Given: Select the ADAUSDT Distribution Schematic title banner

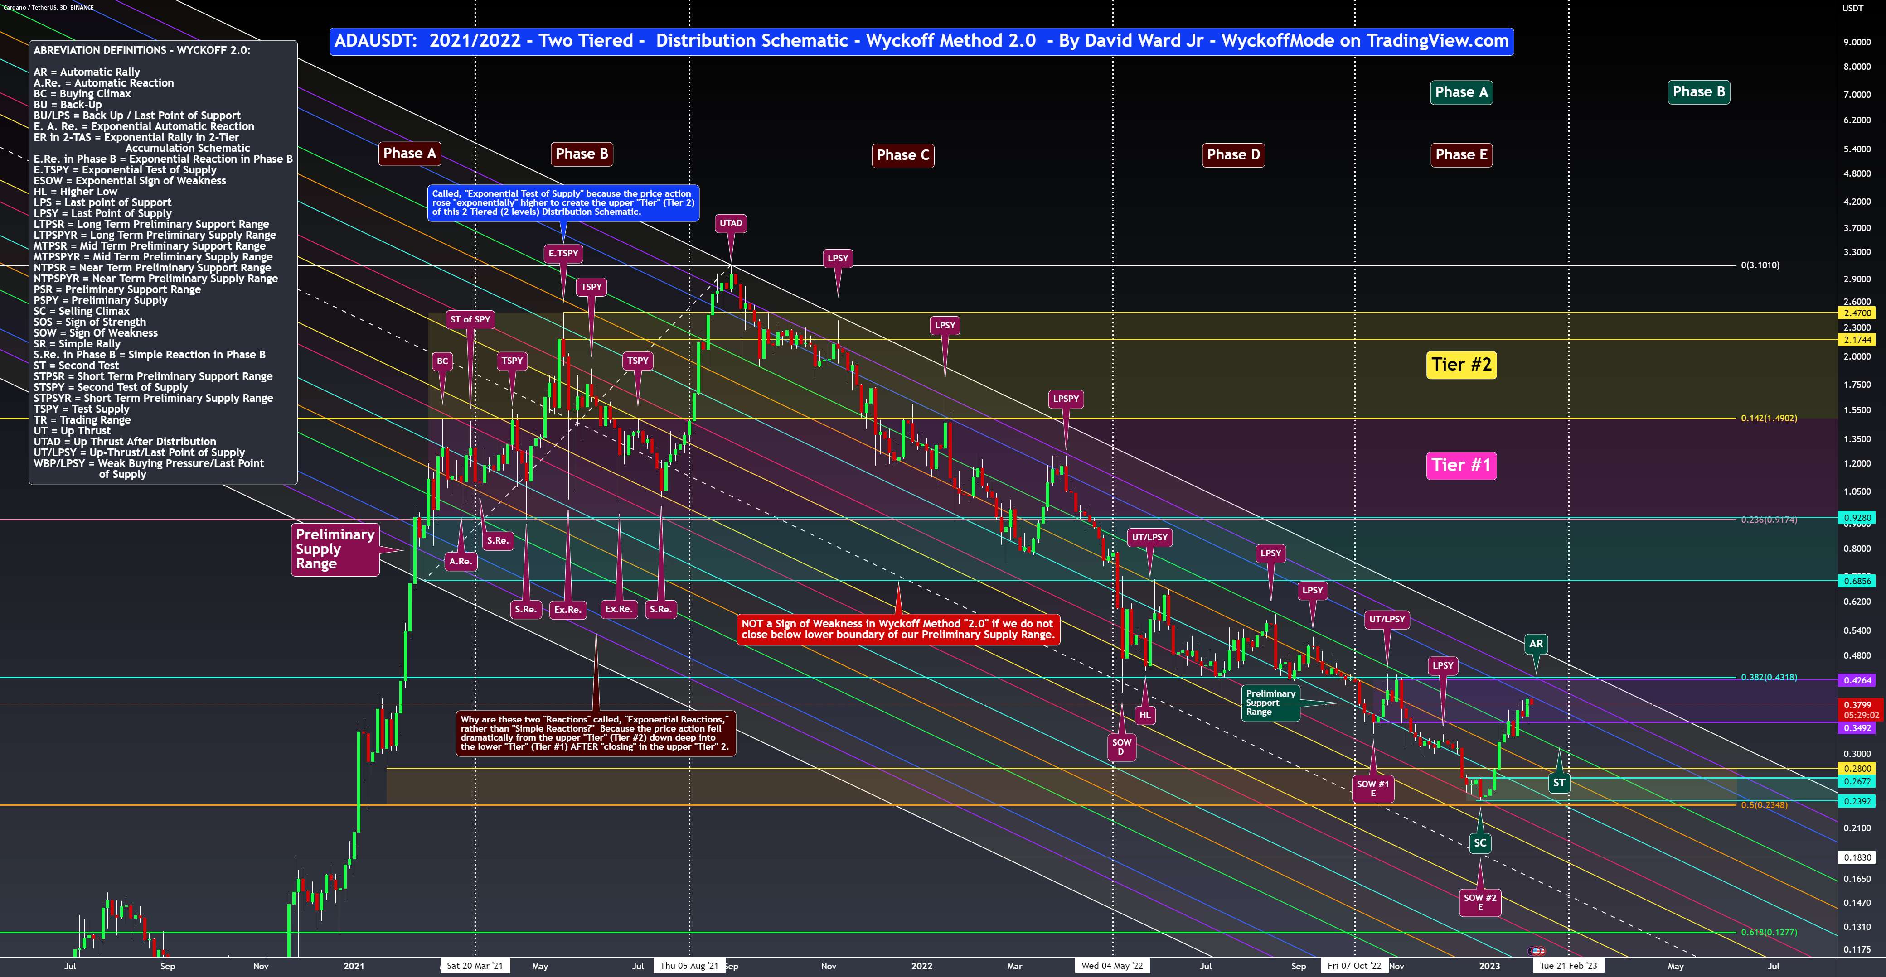Looking at the screenshot, I should (x=921, y=41).
